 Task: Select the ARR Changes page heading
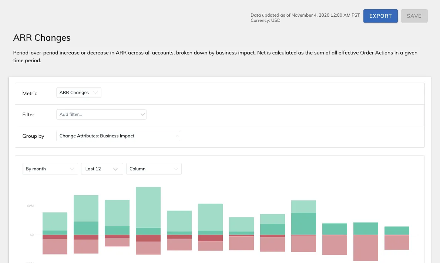click(x=42, y=38)
